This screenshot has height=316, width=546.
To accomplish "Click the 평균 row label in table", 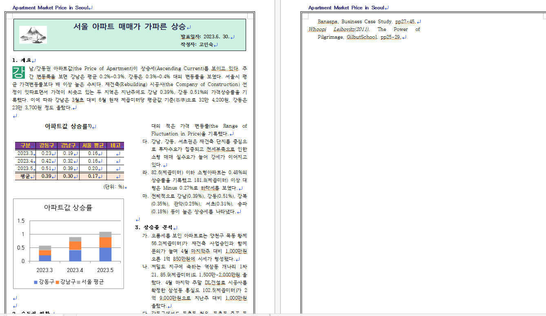I will point(25,176).
